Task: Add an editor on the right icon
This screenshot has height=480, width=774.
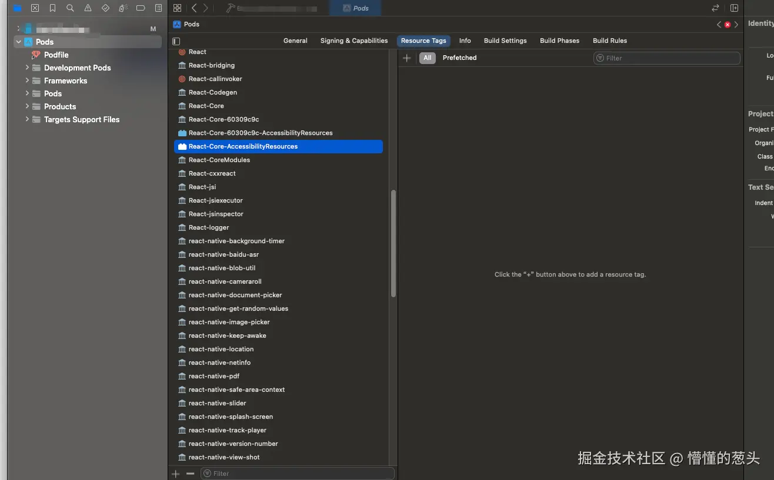Action: pyautogui.click(x=734, y=8)
